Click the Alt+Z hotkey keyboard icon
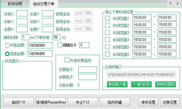The height and width of the screenshot is (109, 182). pyautogui.click(x=88, y=13)
